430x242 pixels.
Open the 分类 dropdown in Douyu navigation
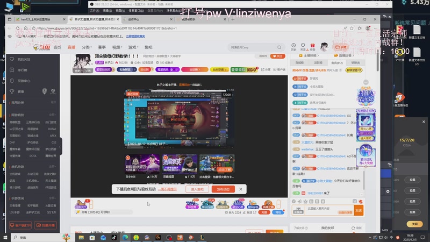click(87, 47)
